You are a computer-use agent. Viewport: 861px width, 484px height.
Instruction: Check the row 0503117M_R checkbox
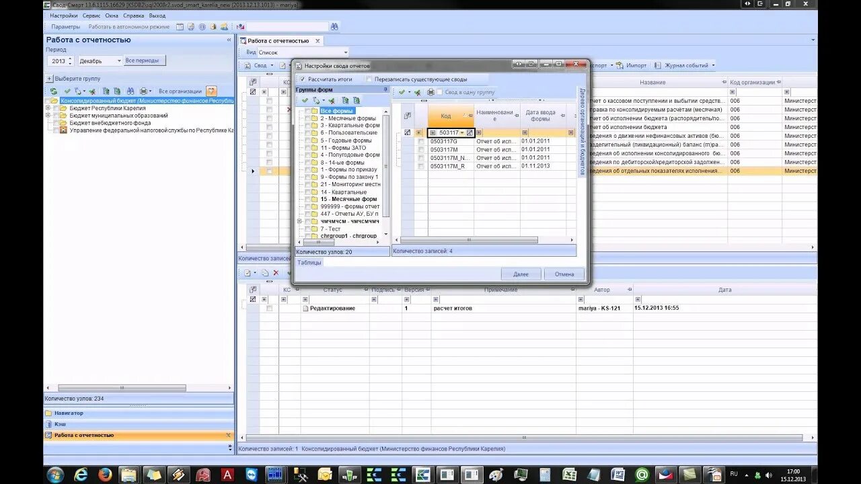(x=421, y=166)
